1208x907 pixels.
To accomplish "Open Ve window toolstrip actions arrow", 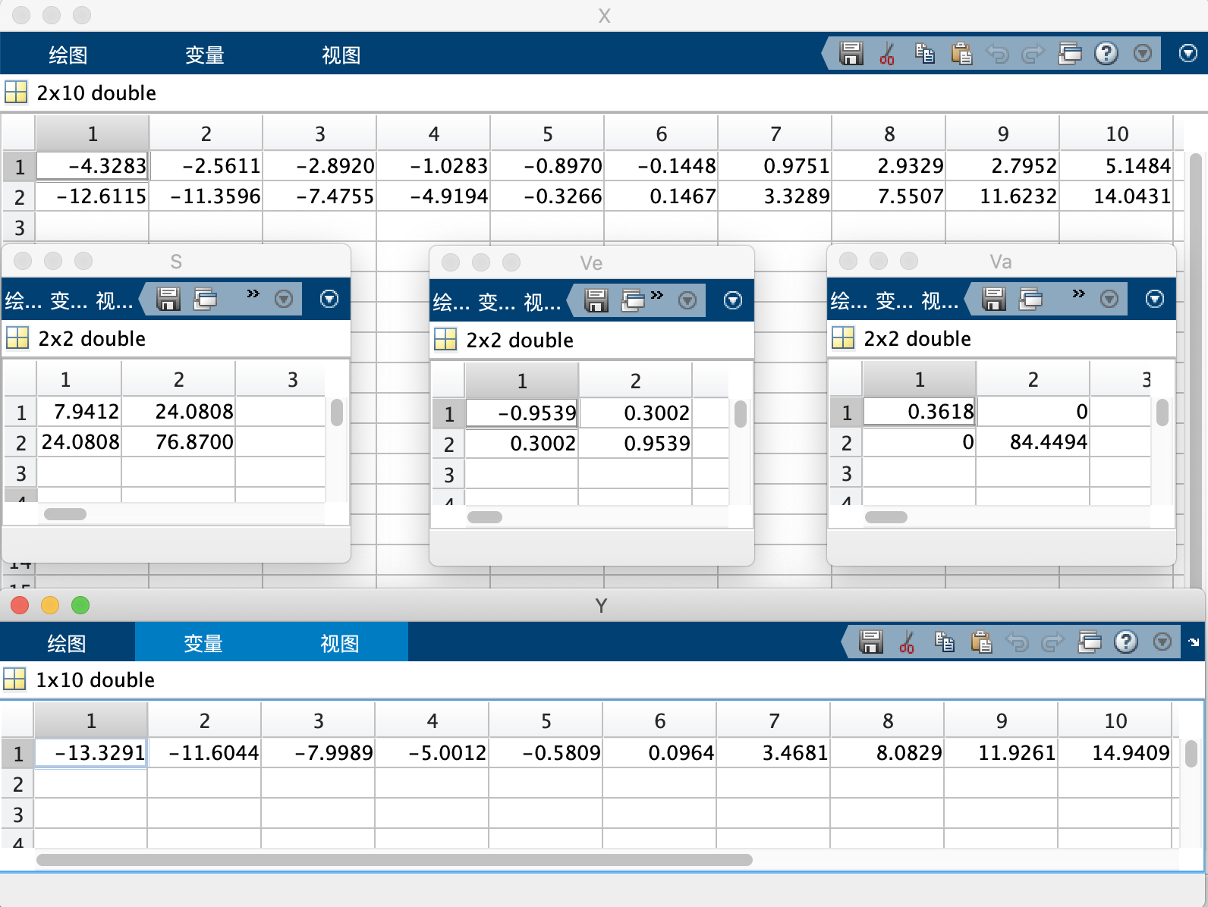I will [733, 300].
